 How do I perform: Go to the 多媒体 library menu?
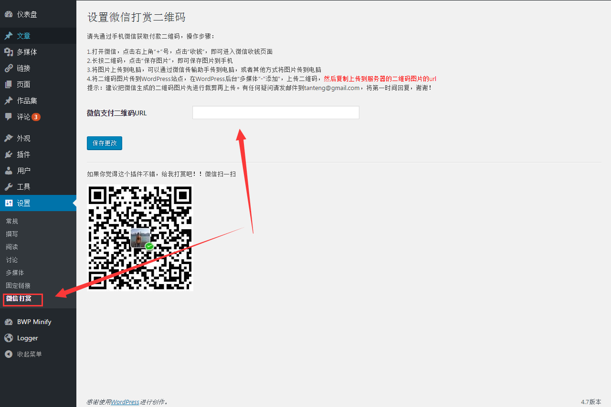point(38,52)
